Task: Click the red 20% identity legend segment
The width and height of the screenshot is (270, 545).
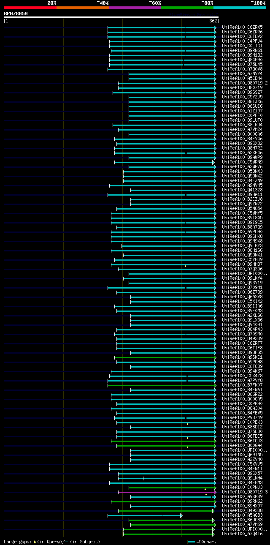Action: pos(30,8)
